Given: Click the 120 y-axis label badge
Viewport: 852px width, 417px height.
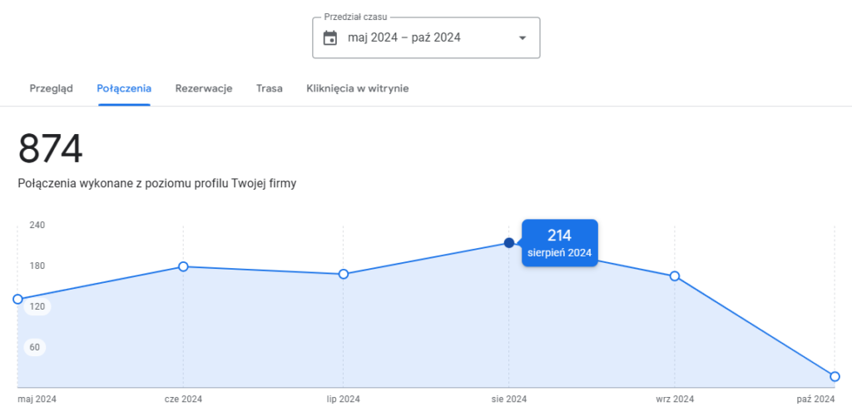Looking at the screenshot, I should 37,306.
